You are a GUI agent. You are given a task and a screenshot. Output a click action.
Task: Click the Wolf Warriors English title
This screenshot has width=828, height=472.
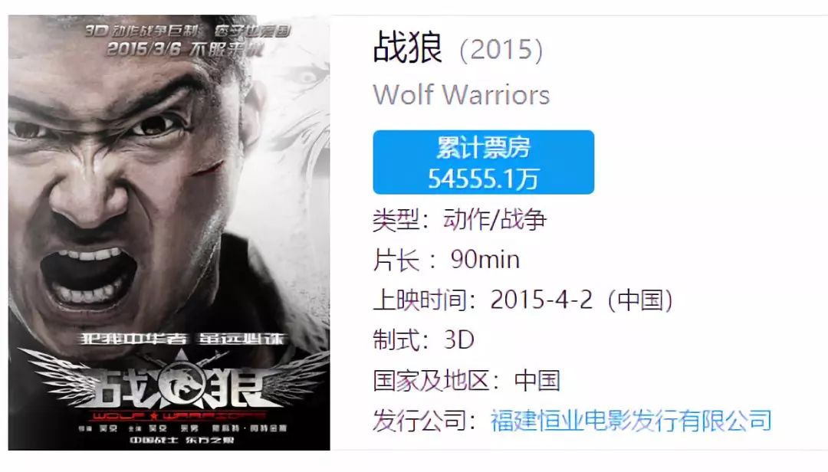(x=462, y=95)
